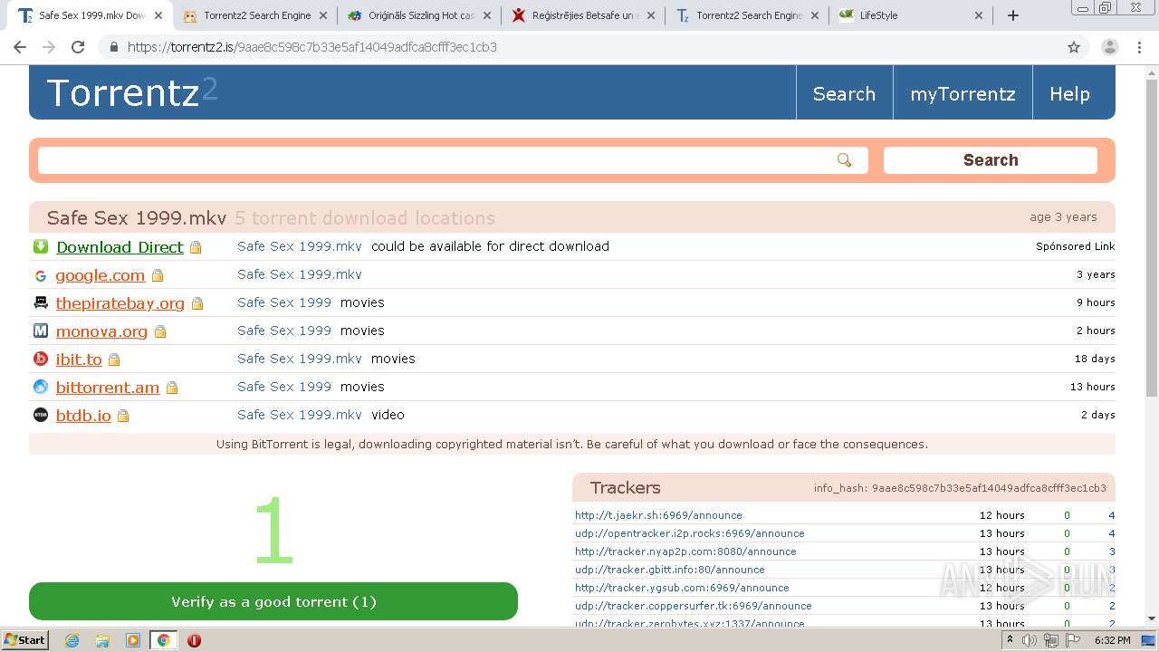Click the red ibit.to icon
This screenshot has height=652, width=1159.
tap(41, 360)
